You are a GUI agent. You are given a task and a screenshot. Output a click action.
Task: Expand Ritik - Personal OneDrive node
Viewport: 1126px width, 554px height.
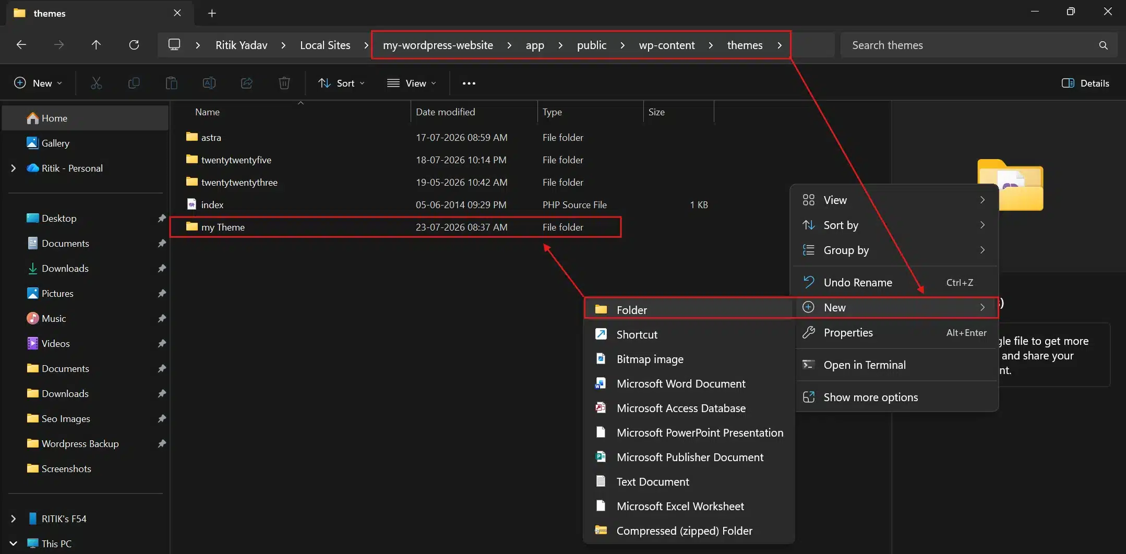[14, 168]
